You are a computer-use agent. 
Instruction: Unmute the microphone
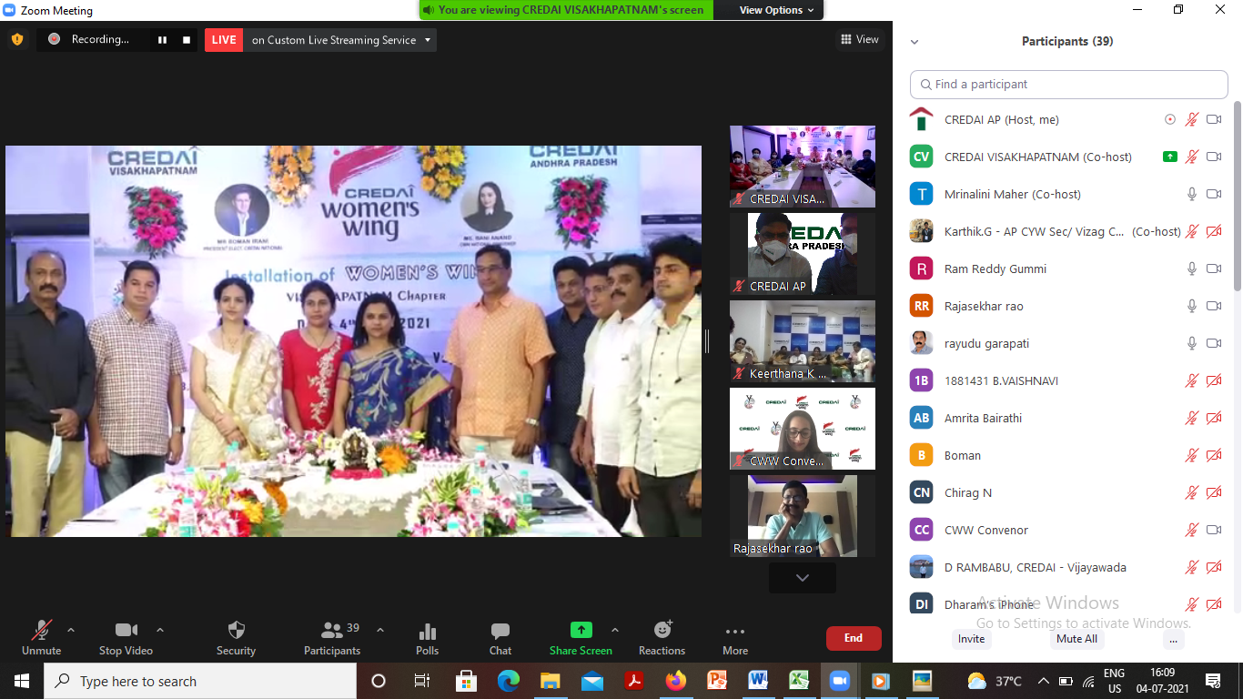[x=42, y=638]
